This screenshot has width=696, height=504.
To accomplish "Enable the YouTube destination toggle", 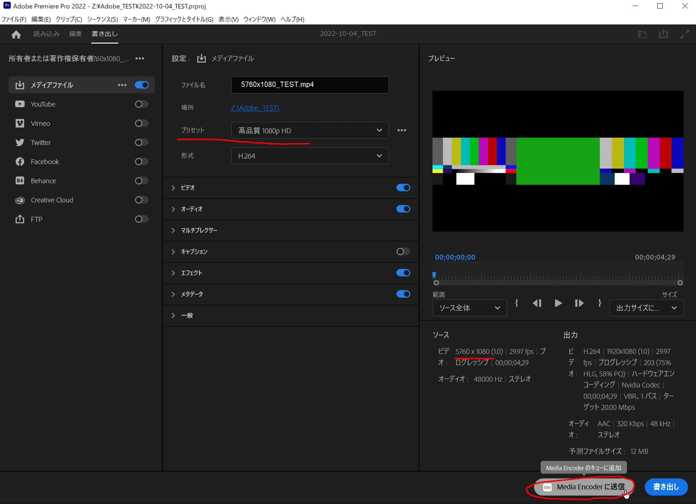I will pos(141,104).
